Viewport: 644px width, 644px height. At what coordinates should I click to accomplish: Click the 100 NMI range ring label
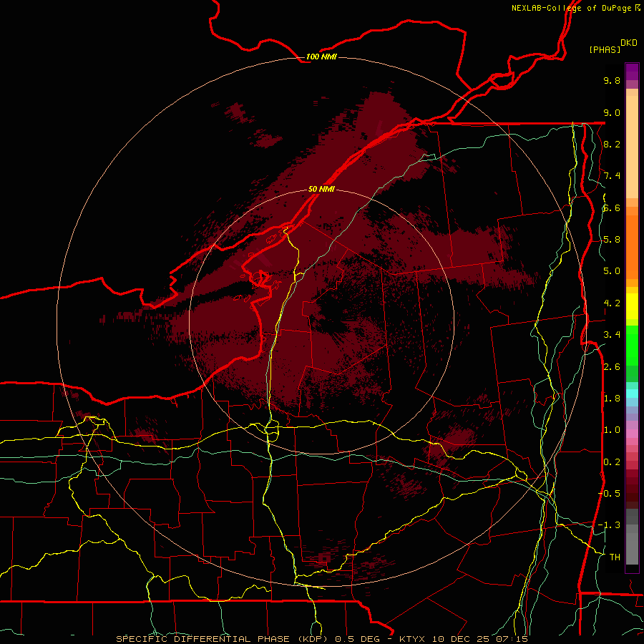[x=321, y=57]
